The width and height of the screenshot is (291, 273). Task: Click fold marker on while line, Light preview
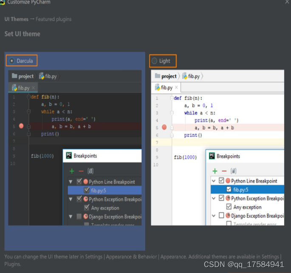[x=172, y=113]
